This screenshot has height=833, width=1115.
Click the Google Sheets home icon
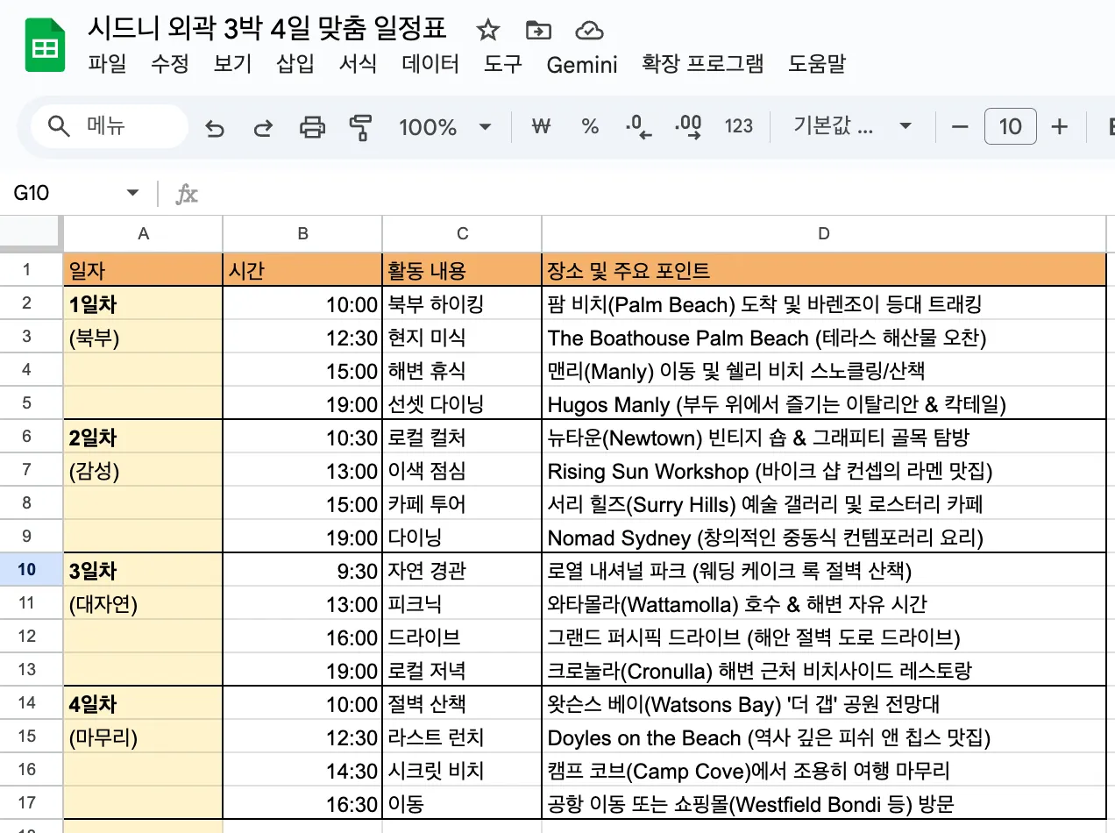(x=44, y=47)
